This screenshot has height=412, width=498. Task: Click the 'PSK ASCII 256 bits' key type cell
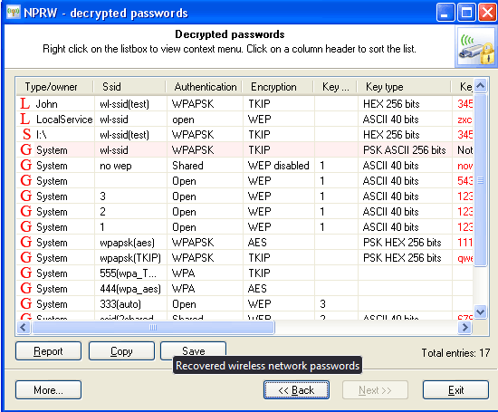click(405, 150)
